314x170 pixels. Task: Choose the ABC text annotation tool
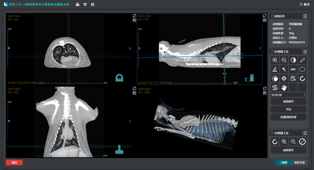[293, 69]
